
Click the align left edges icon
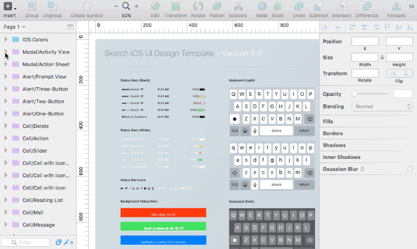(x=353, y=27)
